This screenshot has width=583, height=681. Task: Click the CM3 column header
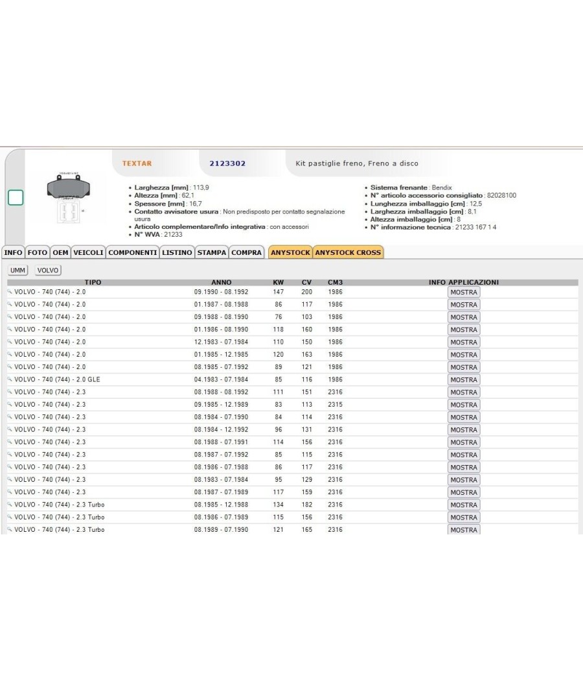coord(336,282)
